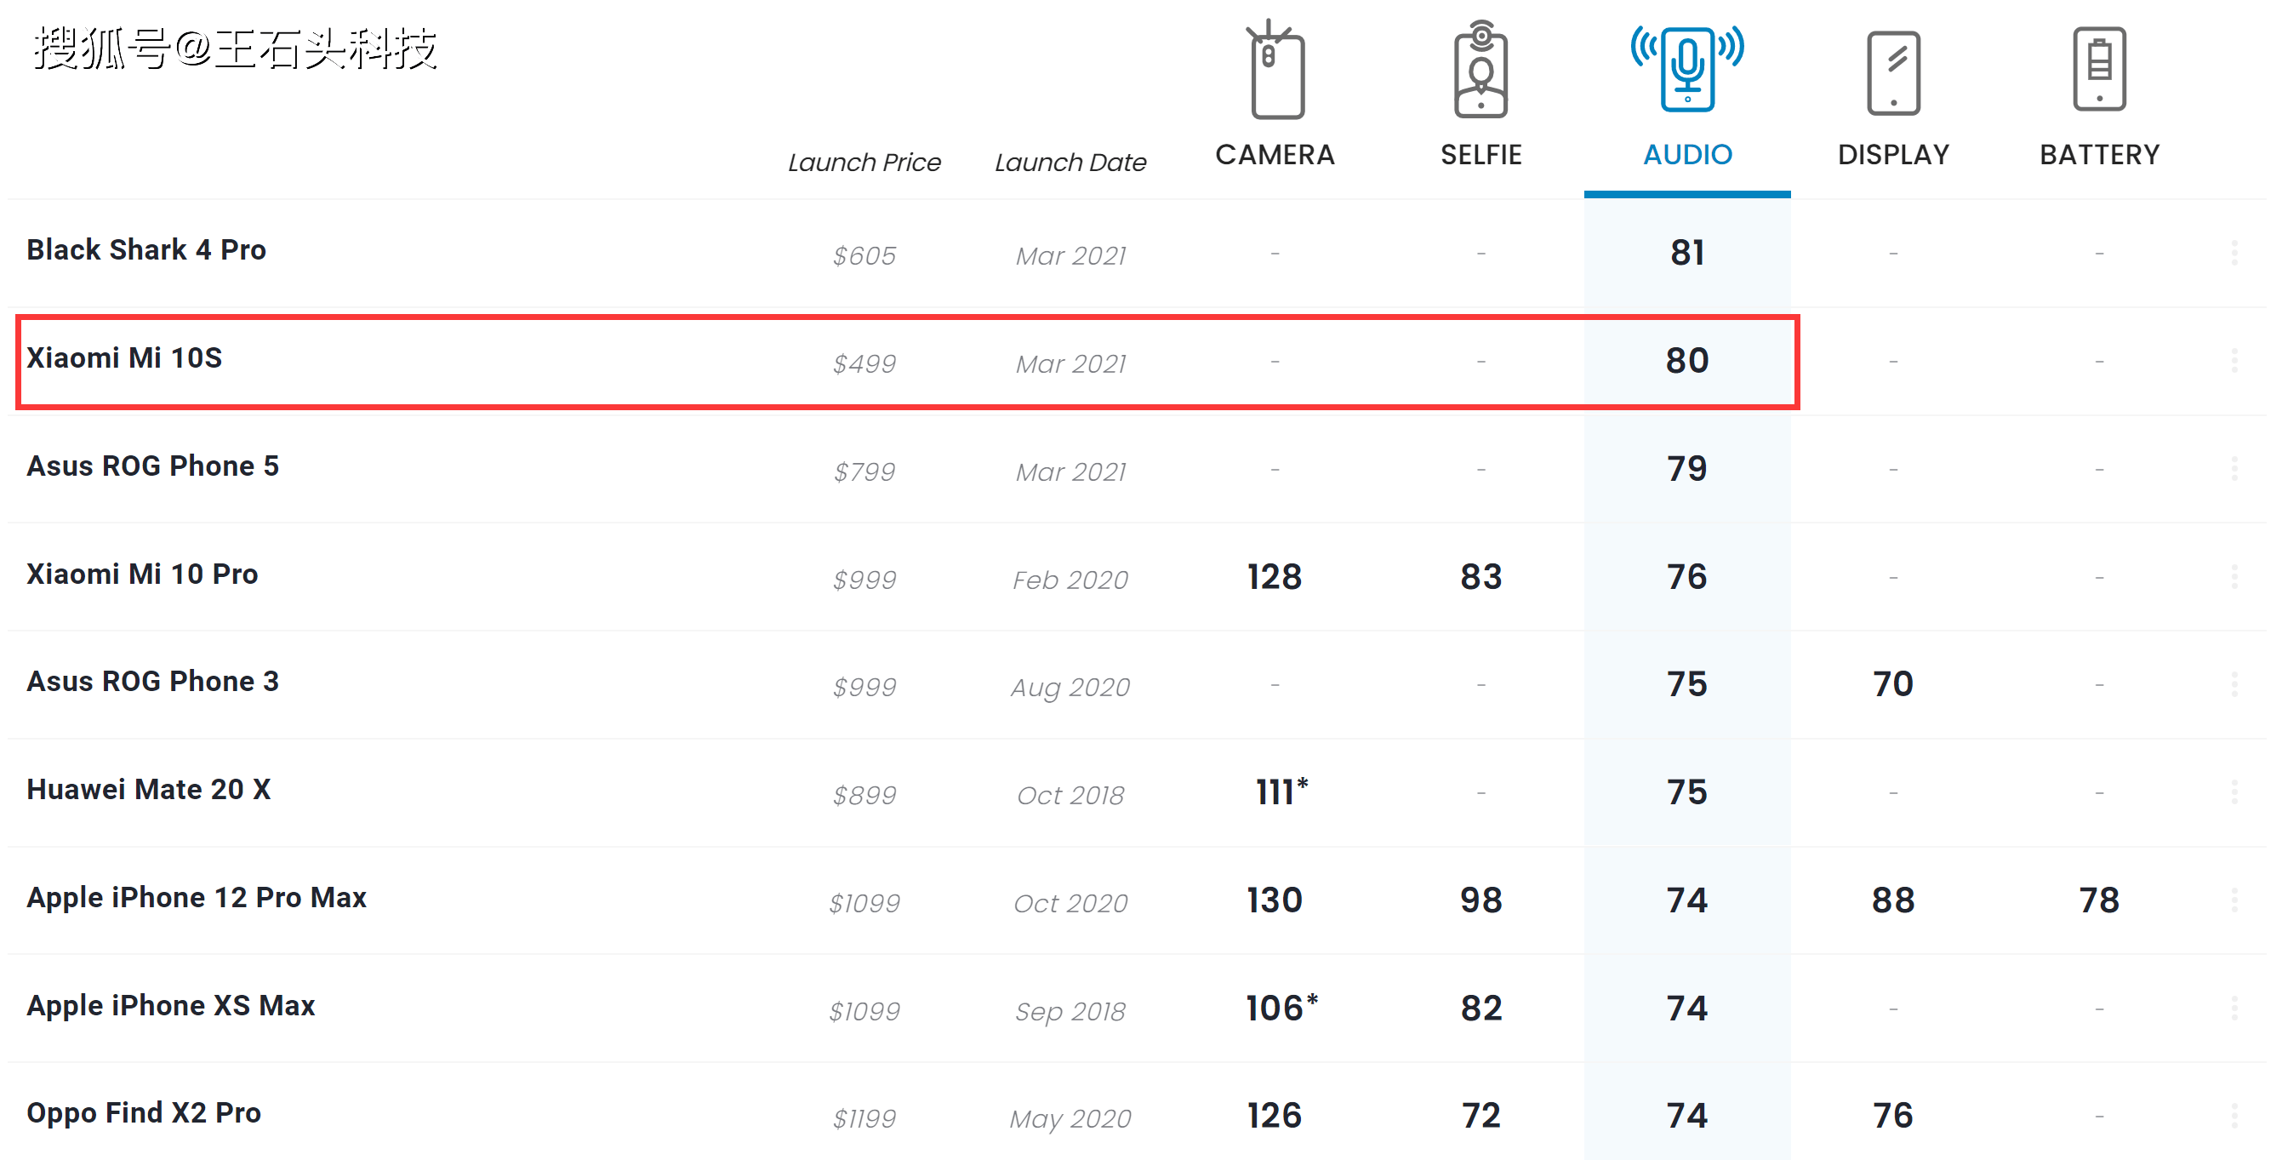Click the Display phone icon
This screenshot has width=2282, height=1160.
[1893, 72]
